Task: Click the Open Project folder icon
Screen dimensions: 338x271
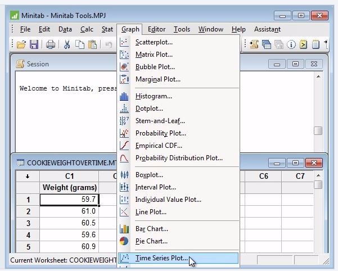Action: coord(21,44)
